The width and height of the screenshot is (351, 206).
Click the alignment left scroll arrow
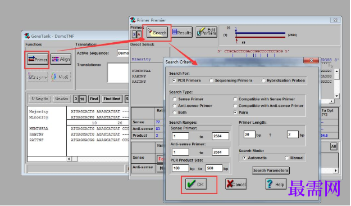tap(69, 159)
